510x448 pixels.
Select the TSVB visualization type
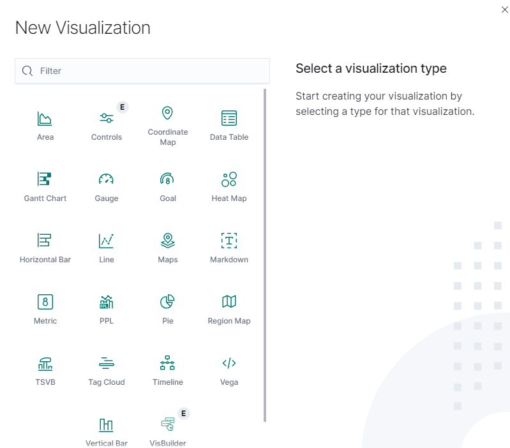(x=45, y=371)
